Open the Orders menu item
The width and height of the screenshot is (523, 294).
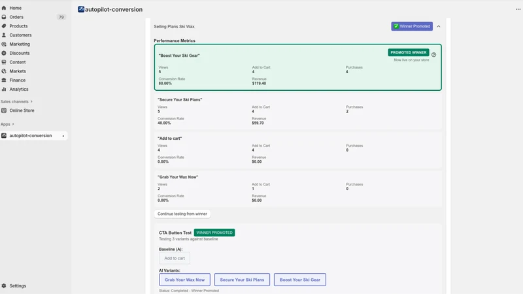(x=16, y=17)
